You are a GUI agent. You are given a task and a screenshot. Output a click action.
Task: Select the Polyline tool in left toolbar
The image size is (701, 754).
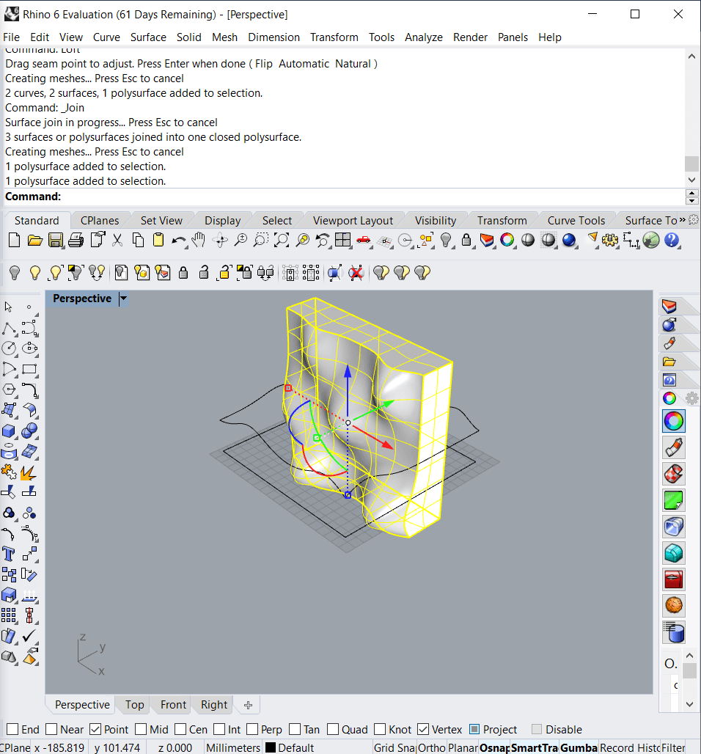10,328
